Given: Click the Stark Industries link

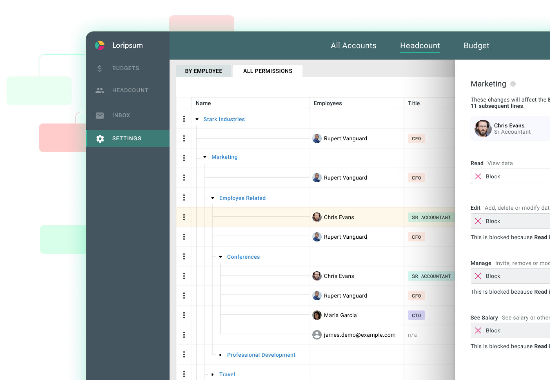Looking at the screenshot, I should 224,119.
